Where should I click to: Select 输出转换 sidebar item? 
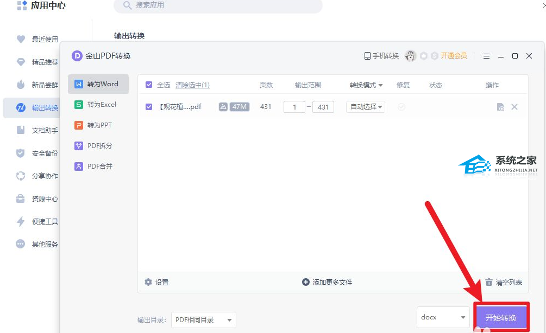click(x=32, y=108)
